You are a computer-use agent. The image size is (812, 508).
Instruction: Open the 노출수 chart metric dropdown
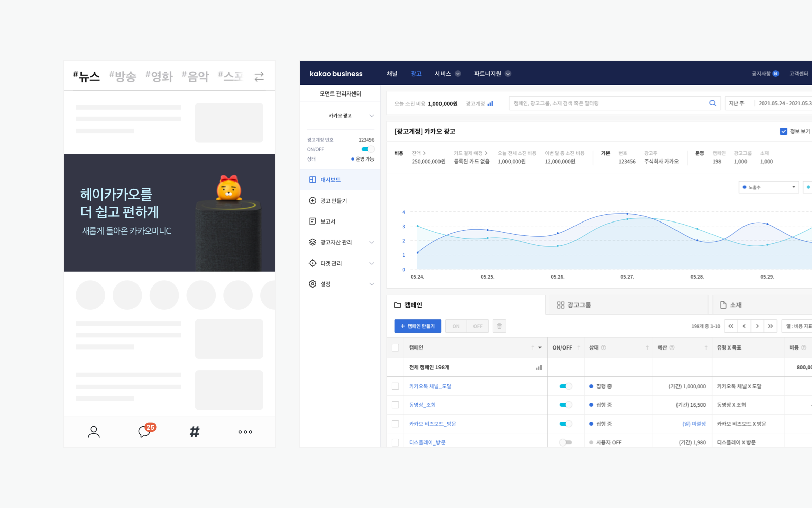tap(769, 187)
